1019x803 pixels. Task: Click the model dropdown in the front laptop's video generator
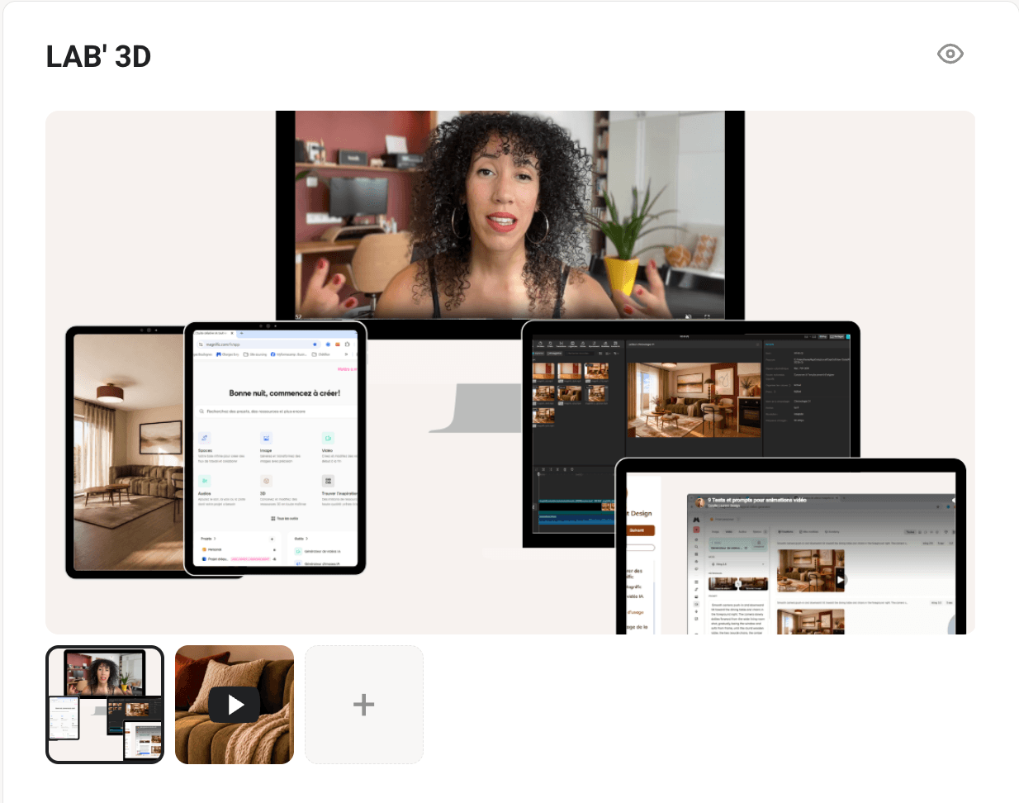click(x=737, y=564)
